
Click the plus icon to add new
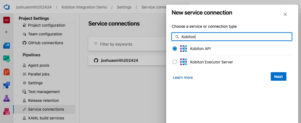pyautogui.click(x=7, y=32)
